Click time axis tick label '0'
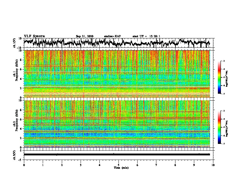 24,165
